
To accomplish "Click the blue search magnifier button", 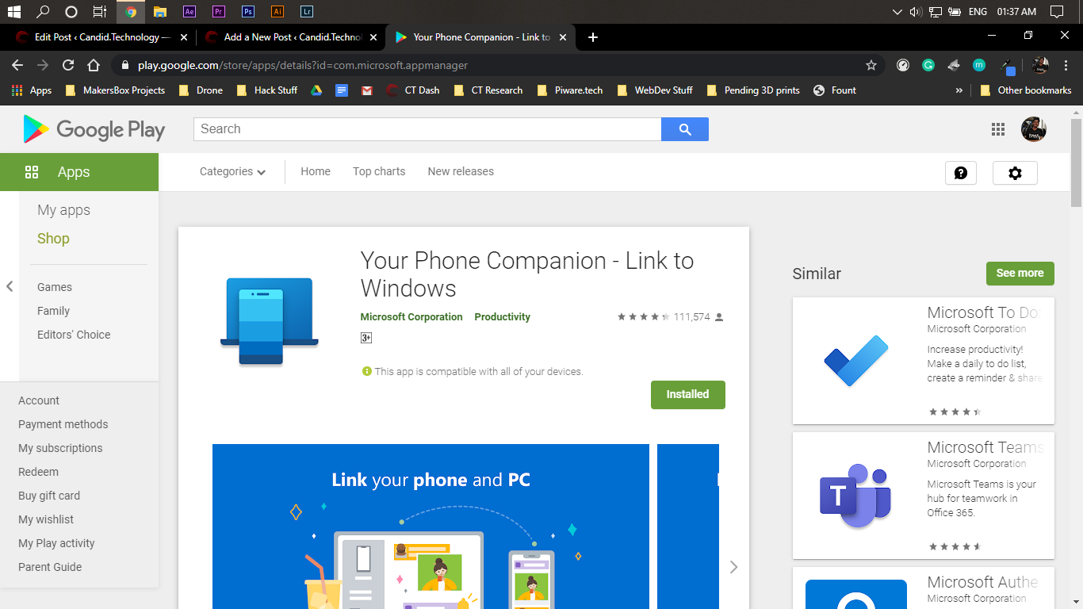I will pos(685,129).
